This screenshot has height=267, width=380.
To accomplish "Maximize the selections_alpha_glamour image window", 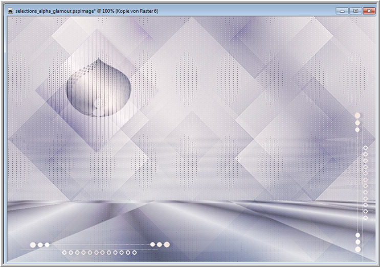I will (355, 11).
